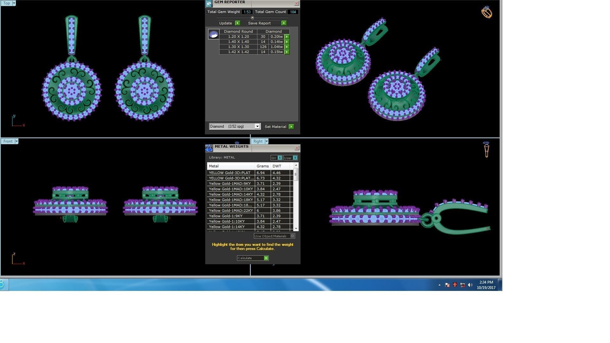Click green arrow for 1.20 X 1.20 row
610x343 pixels.
click(x=287, y=37)
